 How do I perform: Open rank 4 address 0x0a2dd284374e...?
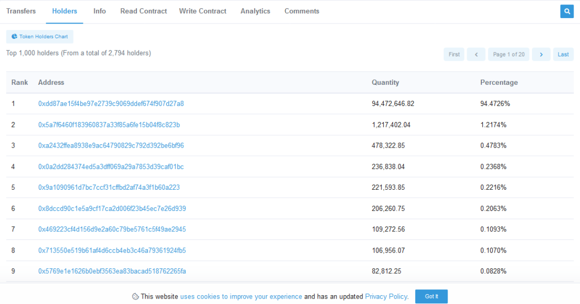111,166
